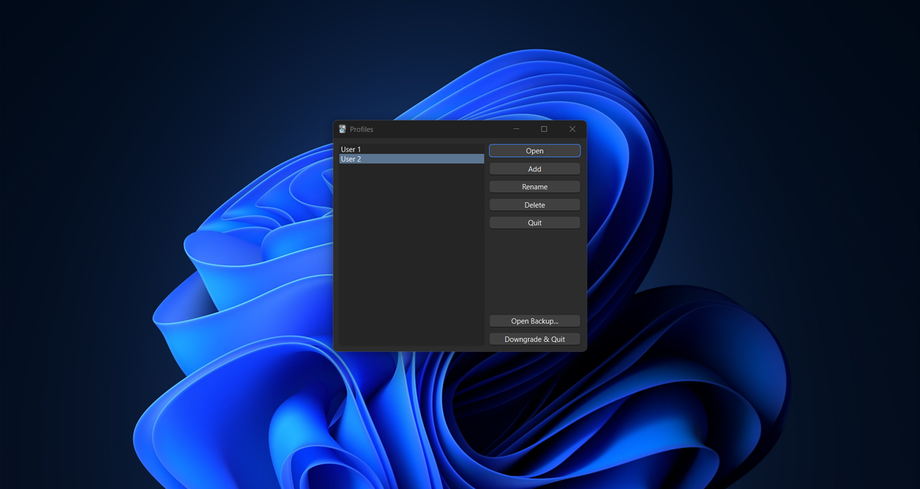Minimize the Profiles window
Screen dimensions: 920x489
pyautogui.click(x=517, y=129)
